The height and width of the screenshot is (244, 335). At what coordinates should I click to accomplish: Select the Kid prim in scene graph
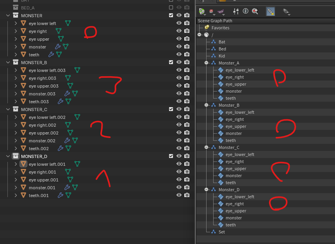point(221,56)
